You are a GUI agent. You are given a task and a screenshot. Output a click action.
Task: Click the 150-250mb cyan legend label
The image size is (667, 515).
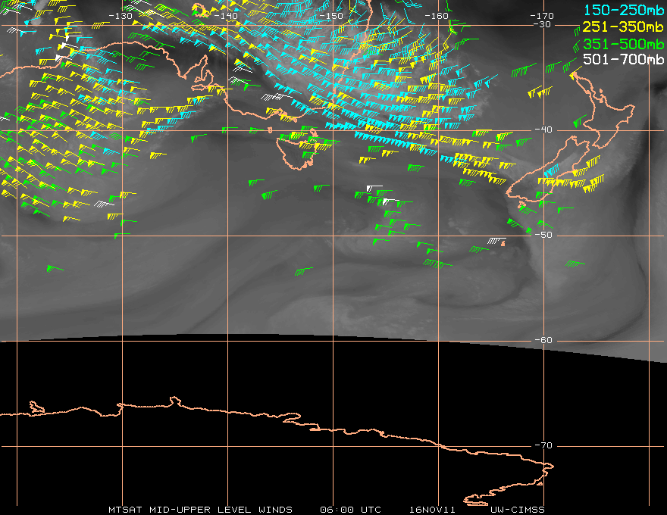point(623,10)
